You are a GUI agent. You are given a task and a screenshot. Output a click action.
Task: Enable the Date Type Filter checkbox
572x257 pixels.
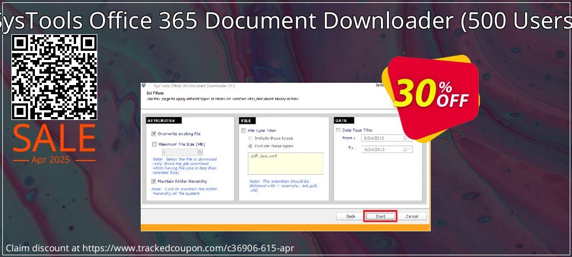coord(337,130)
